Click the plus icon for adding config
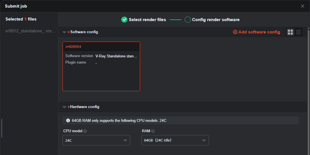Screen dimensions: 310x155 (x=235, y=32)
